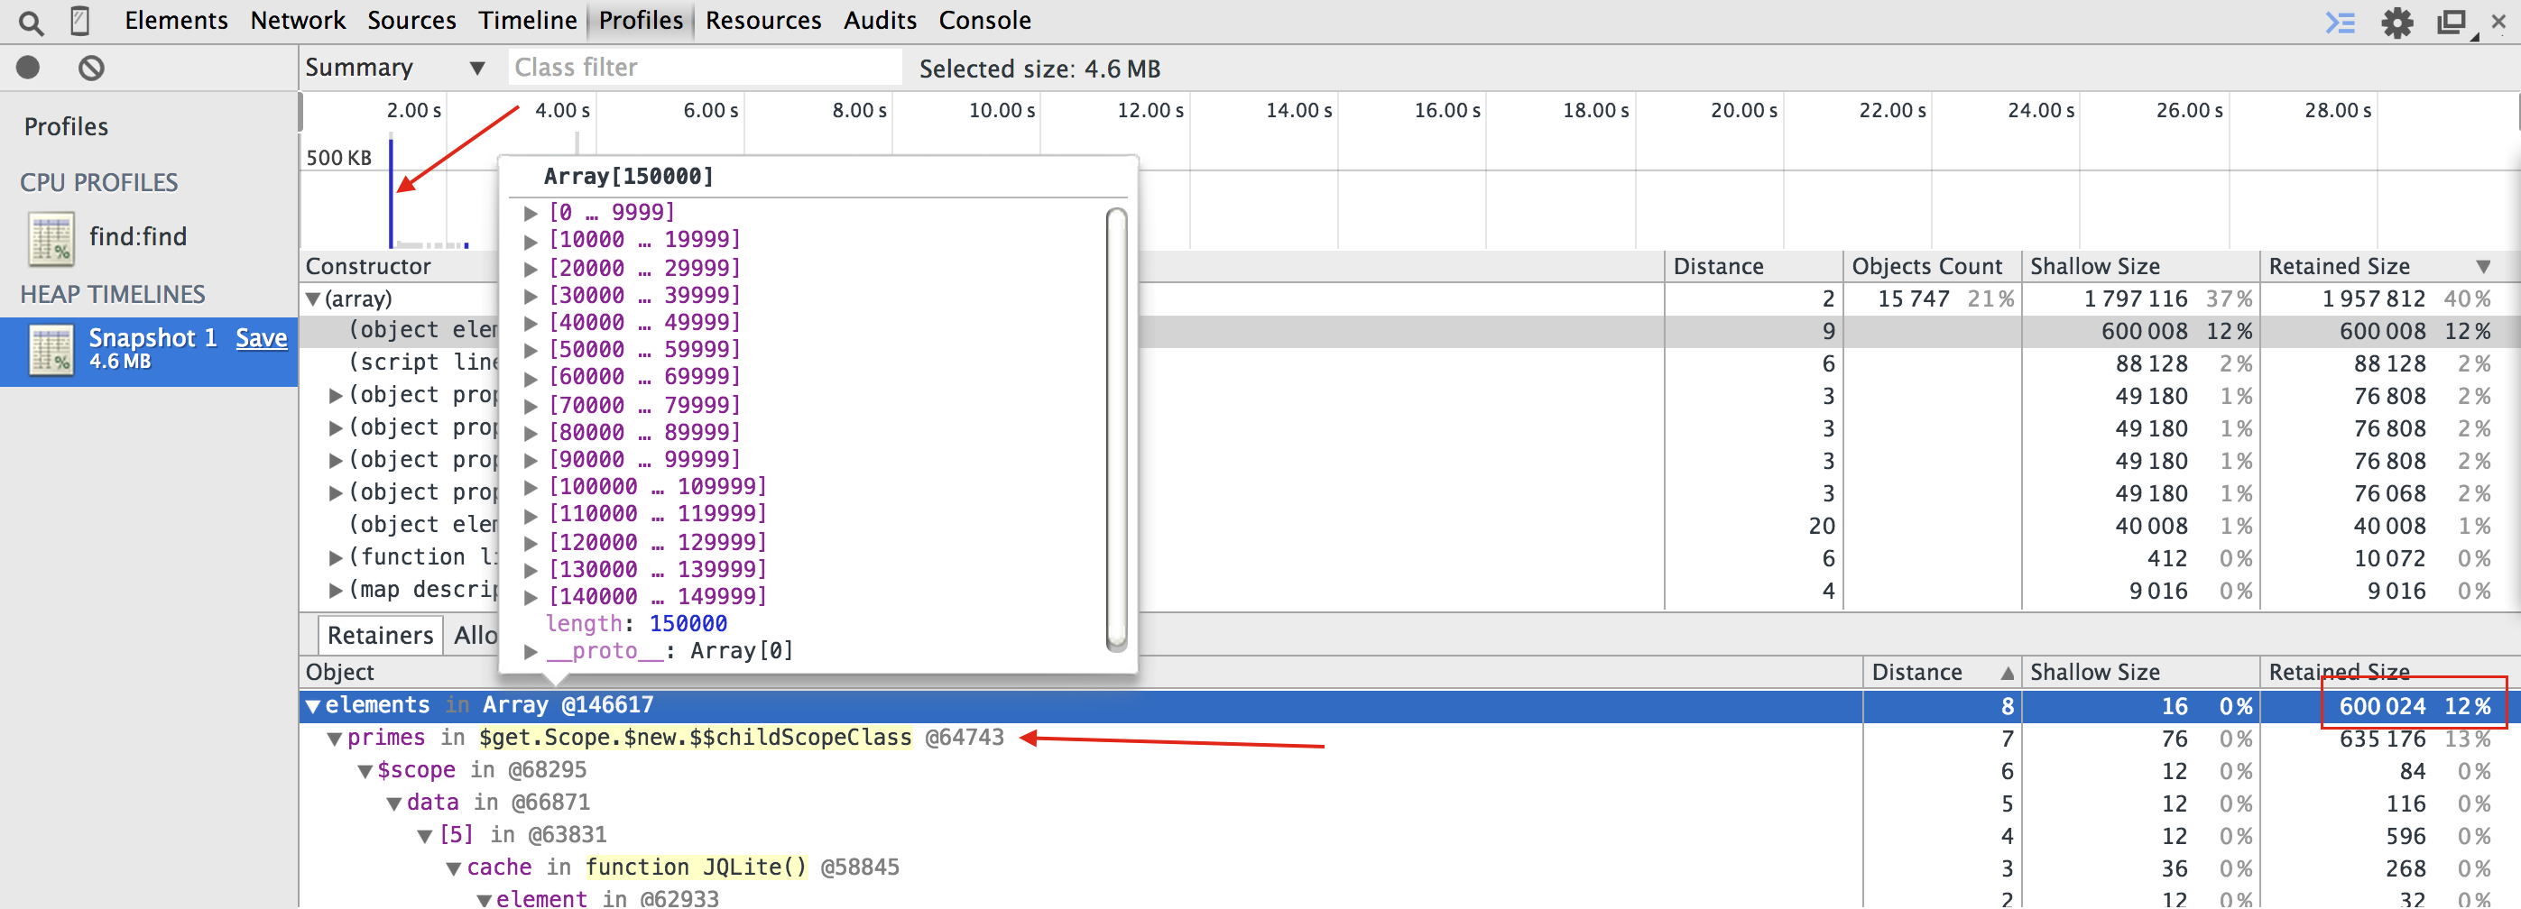
Task: Select the Profiles tab
Action: [x=641, y=21]
